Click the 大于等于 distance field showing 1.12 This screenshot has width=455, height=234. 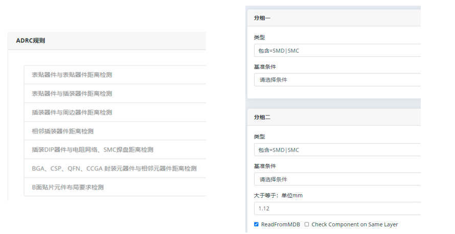(336, 208)
